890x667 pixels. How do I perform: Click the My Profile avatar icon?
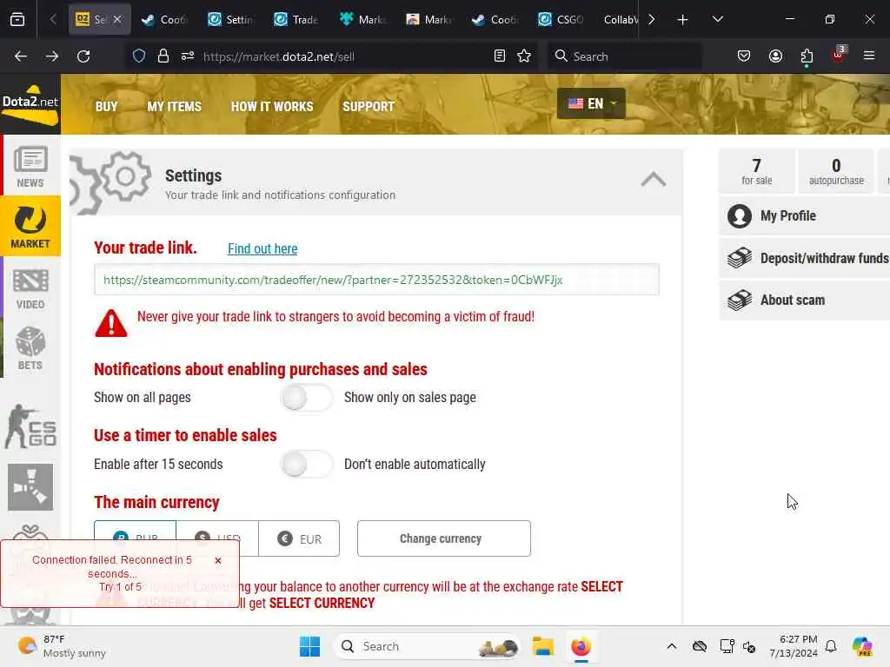pos(739,216)
